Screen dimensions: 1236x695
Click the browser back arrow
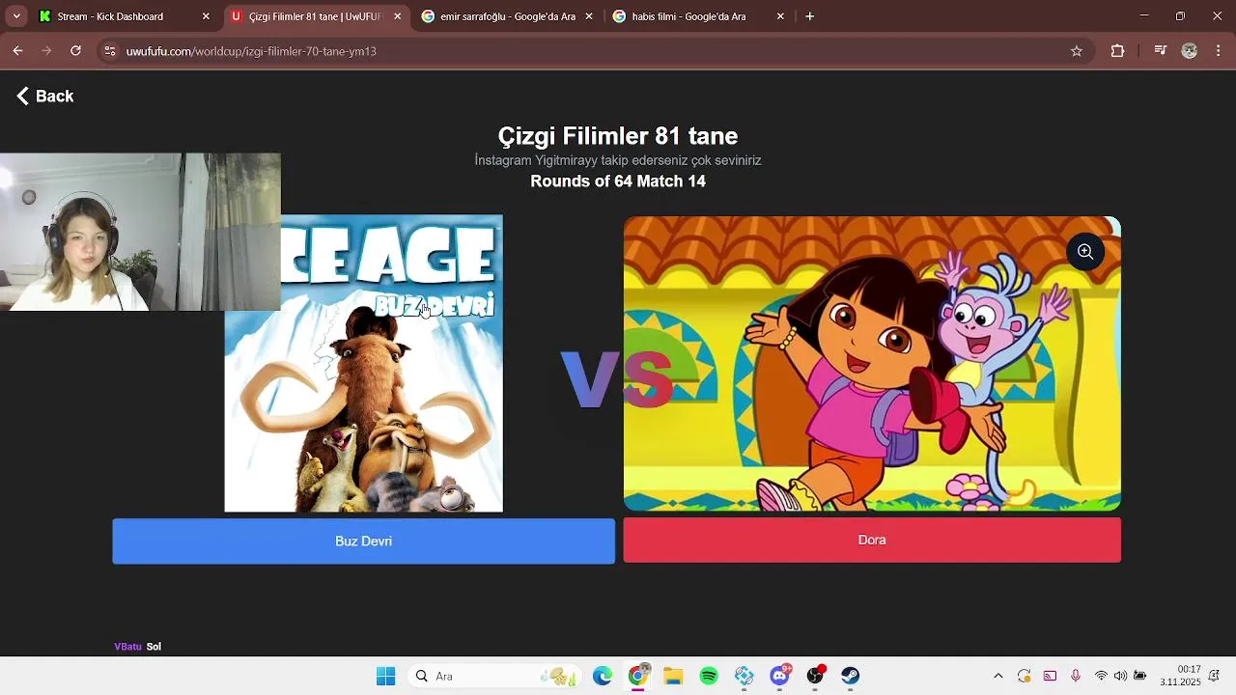17,51
